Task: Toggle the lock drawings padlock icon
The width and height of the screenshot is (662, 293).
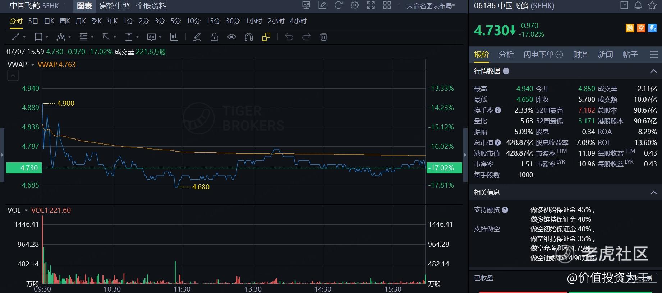Action: pyautogui.click(x=214, y=37)
